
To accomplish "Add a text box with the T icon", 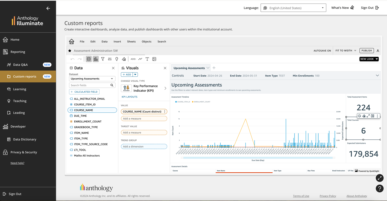I will (147, 59).
